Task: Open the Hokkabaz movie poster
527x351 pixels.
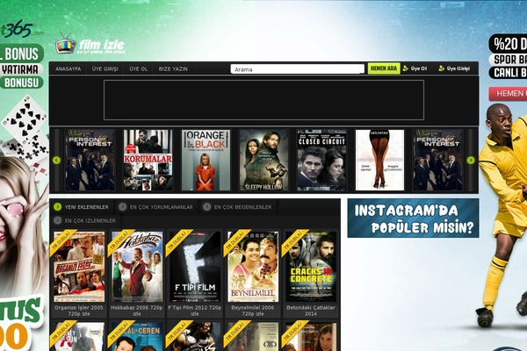Action: coord(137,267)
